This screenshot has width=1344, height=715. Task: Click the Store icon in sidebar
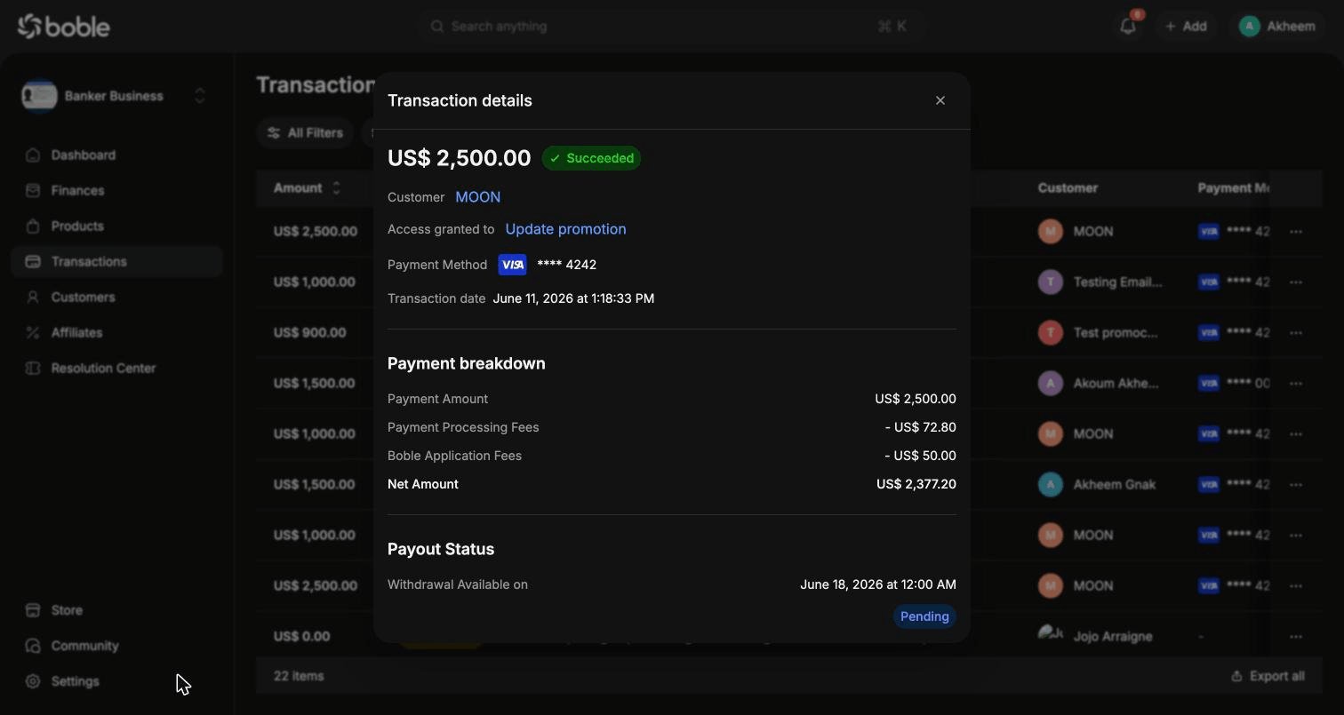point(33,610)
